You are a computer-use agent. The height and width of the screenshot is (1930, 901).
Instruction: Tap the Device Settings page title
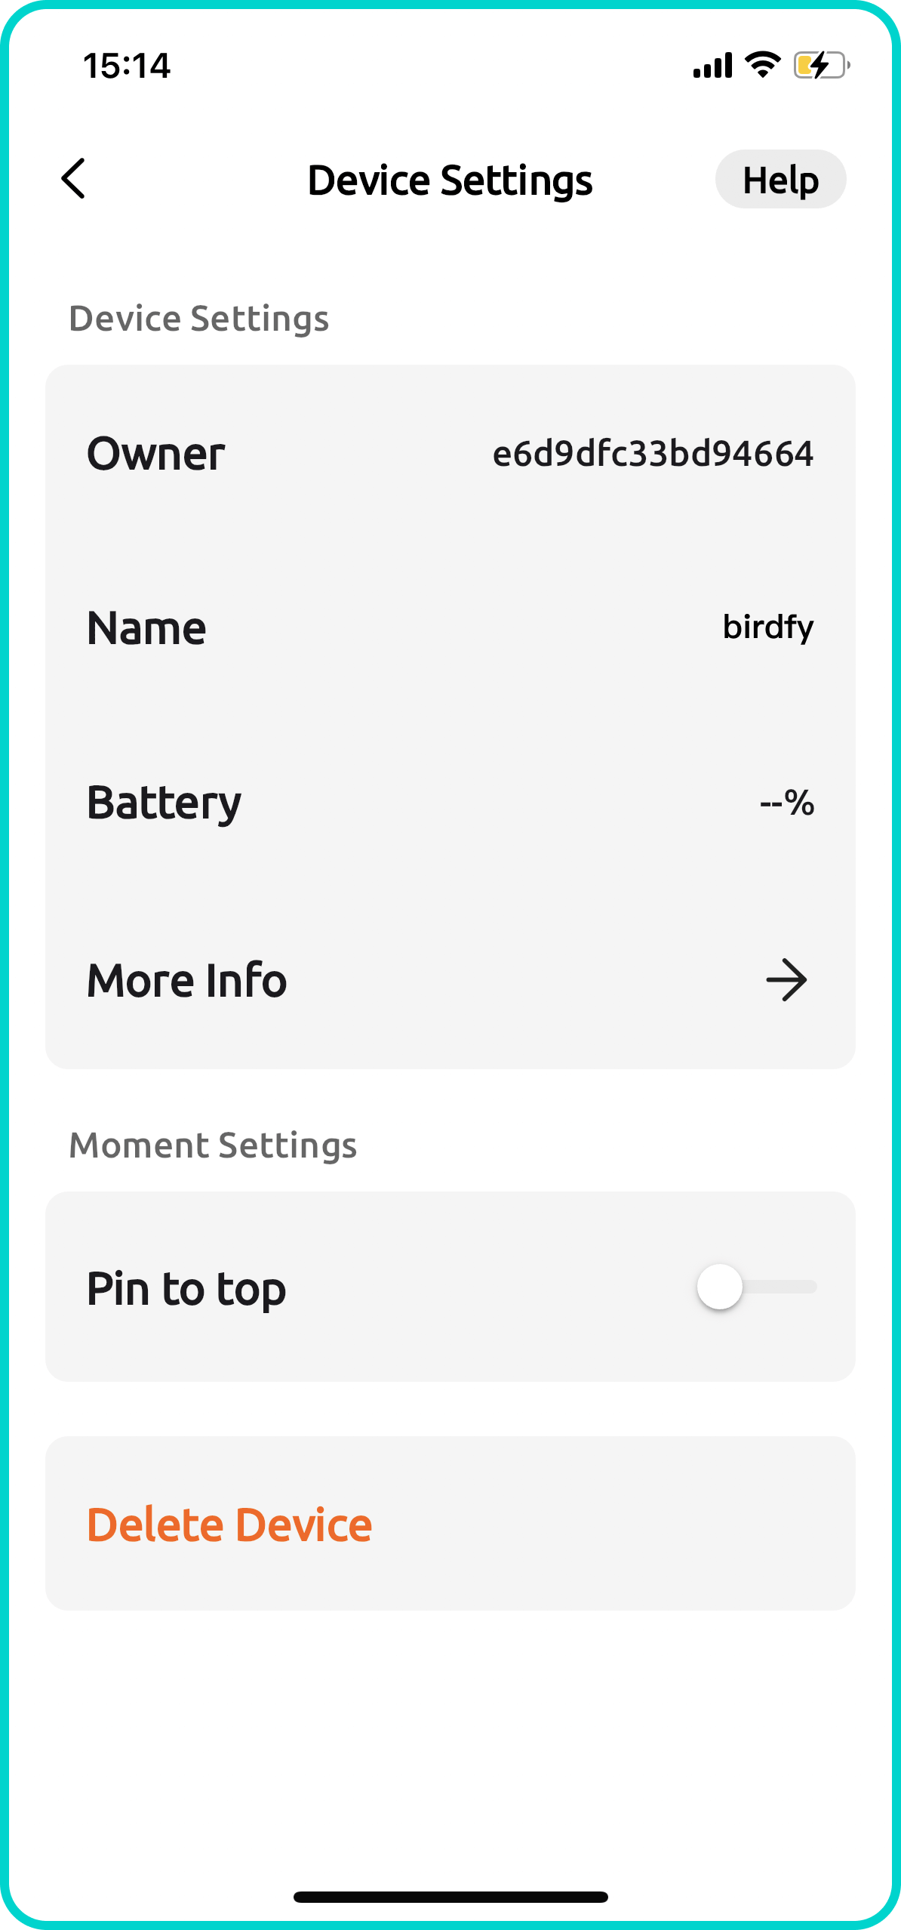click(450, 180)
